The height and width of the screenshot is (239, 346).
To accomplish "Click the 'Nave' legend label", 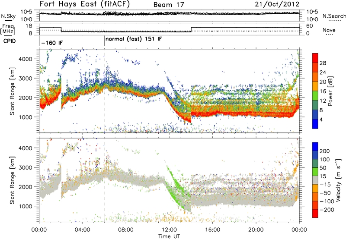I will pos(329,30).
